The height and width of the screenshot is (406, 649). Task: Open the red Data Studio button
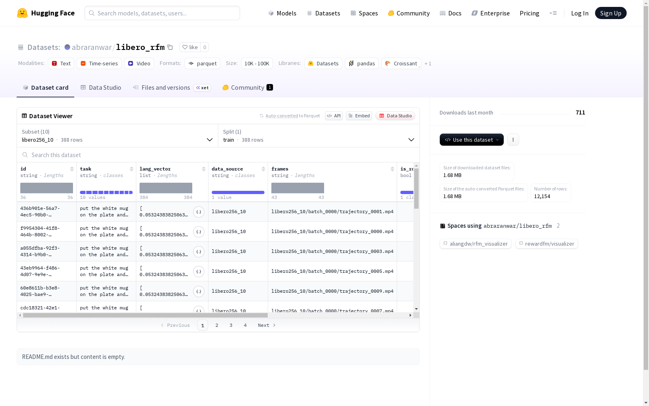395,116
